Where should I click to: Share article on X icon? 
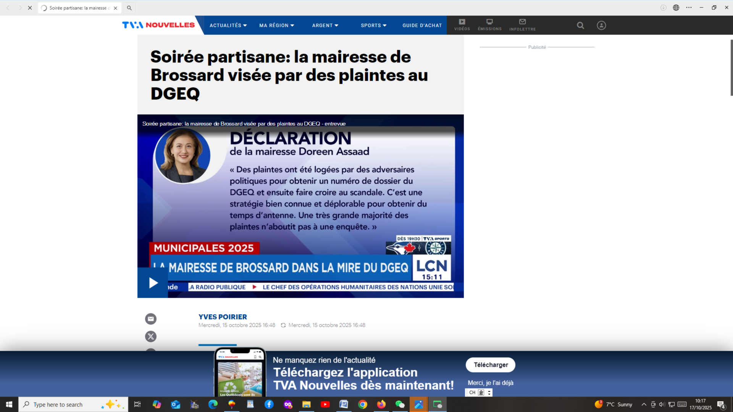point(151,336)
